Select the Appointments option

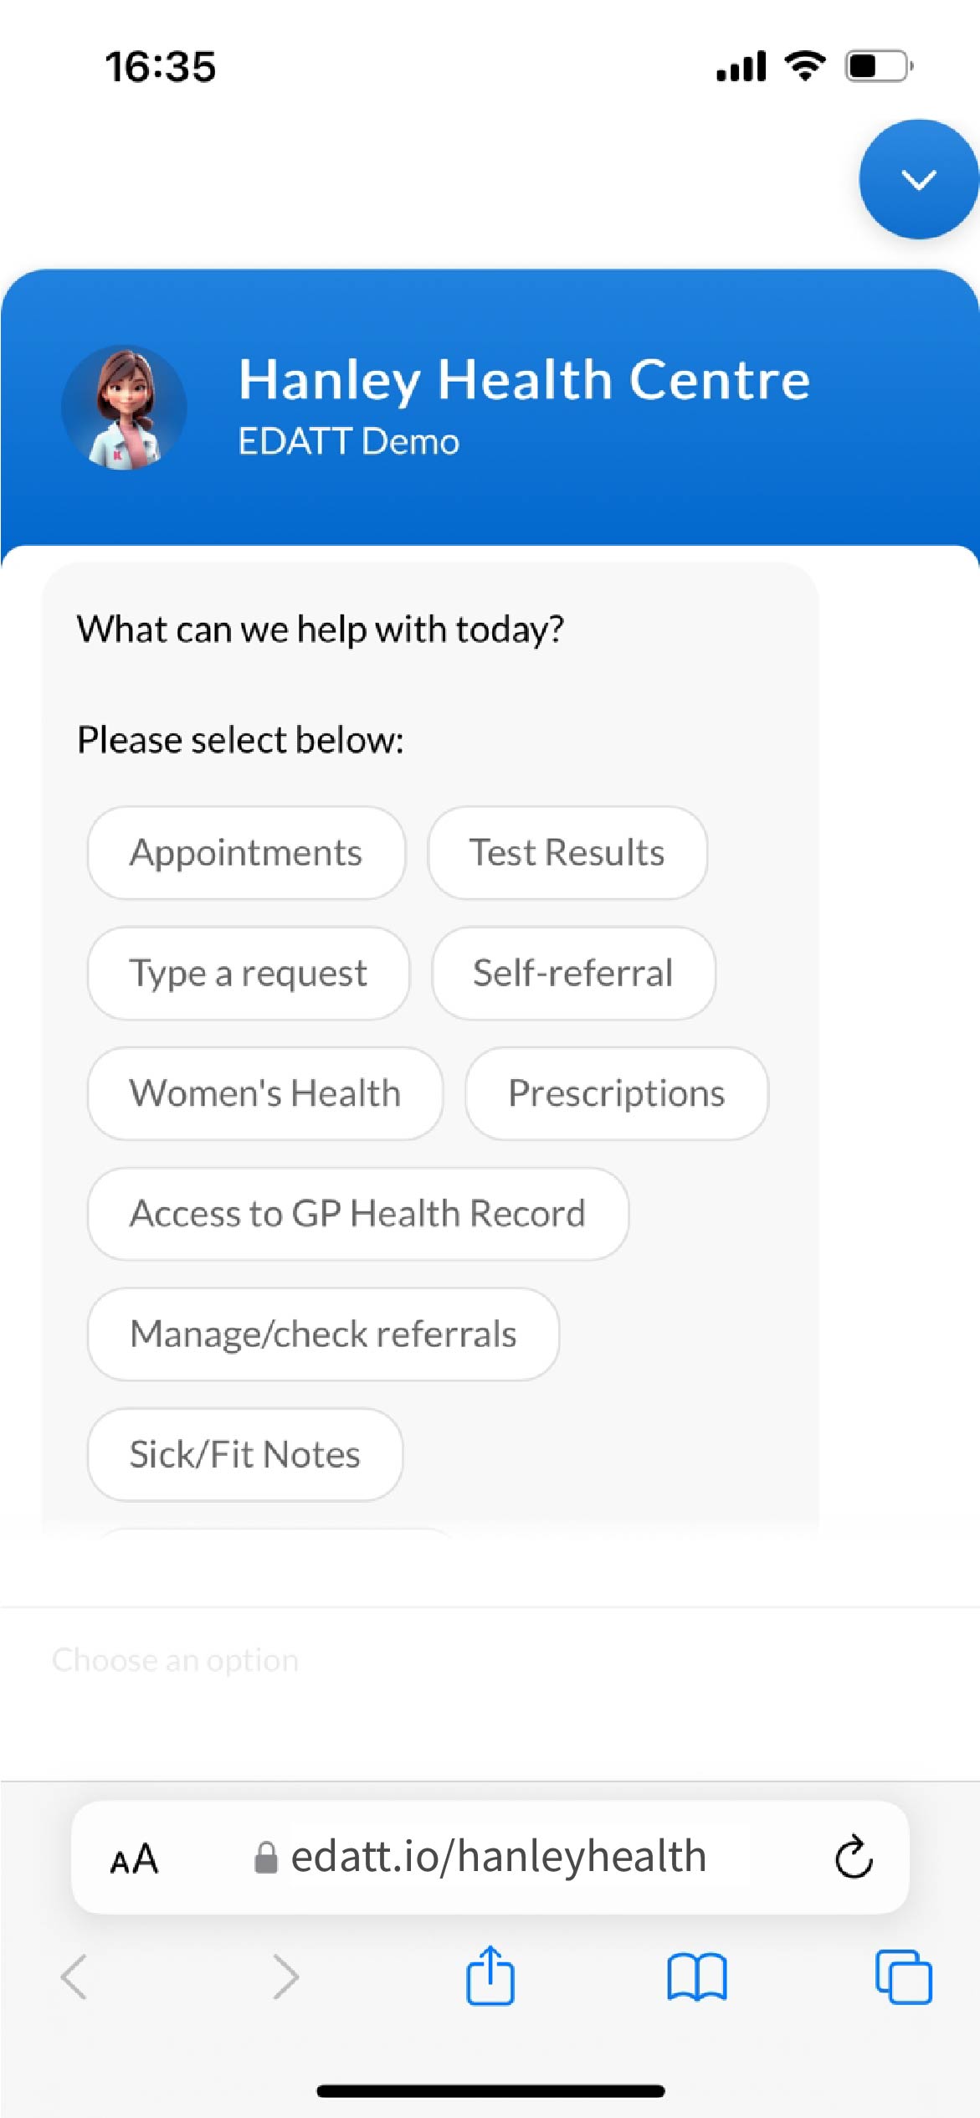246,851
